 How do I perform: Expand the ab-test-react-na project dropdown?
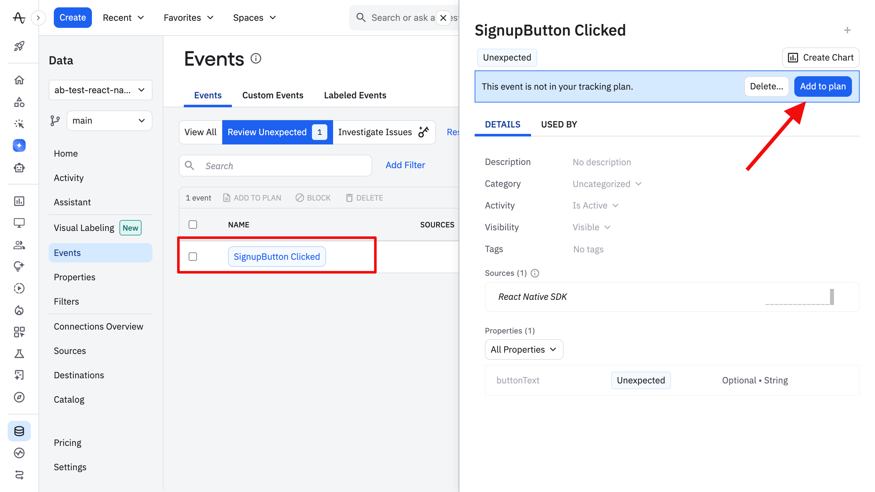pos(100,90)
